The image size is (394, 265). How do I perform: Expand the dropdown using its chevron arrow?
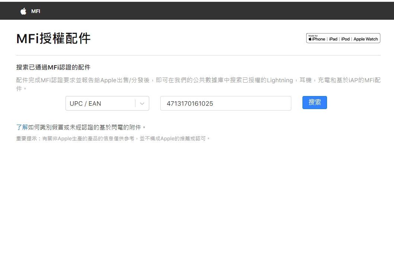coord(142,103)
